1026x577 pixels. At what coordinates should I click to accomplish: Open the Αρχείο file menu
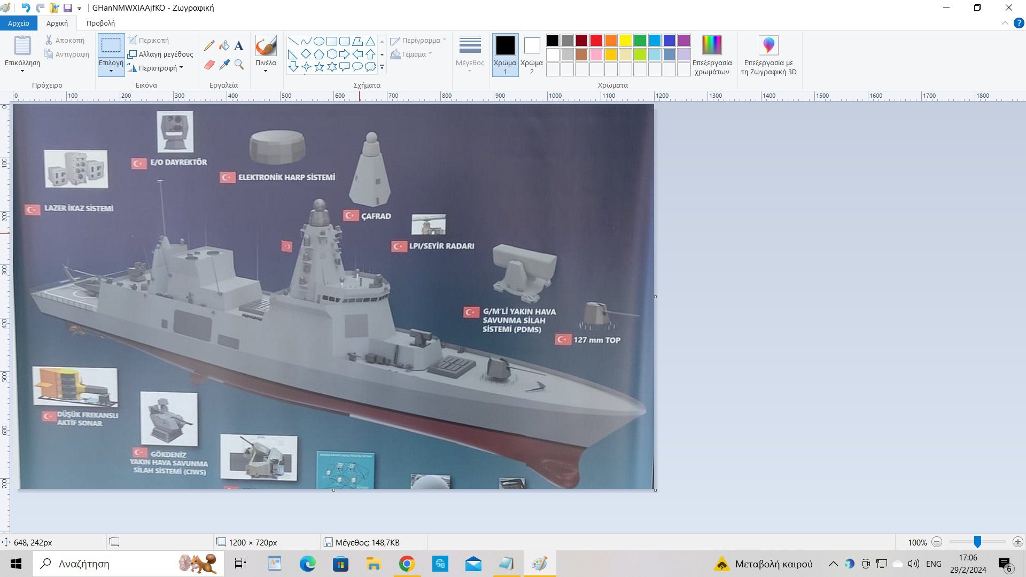[19, 23]
